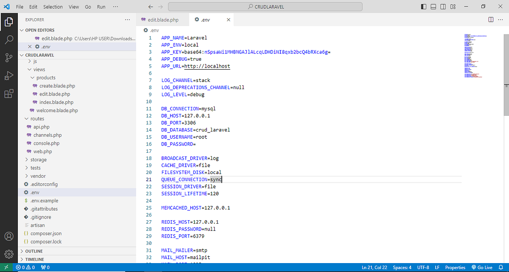Viewport: 509px width, 272px height.
Task: Open the Search view in the Activity Bar
Action: (9, 39)
